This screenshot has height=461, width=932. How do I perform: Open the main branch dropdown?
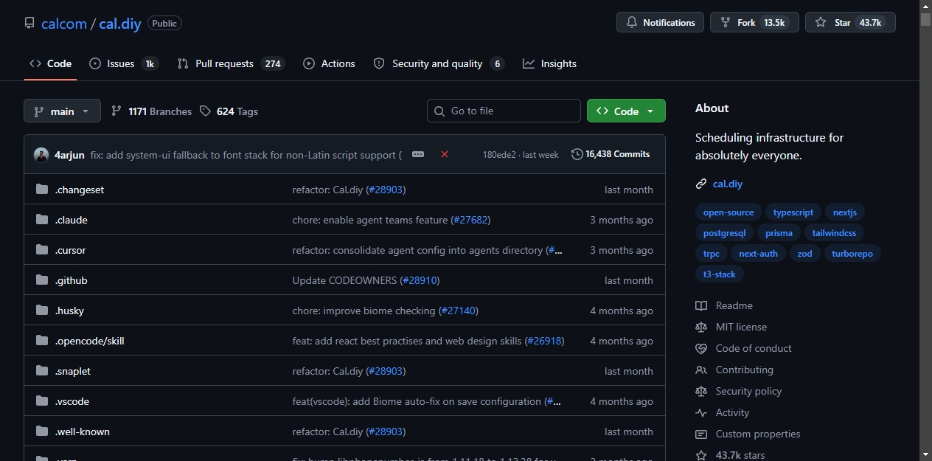tap(62, 111)
